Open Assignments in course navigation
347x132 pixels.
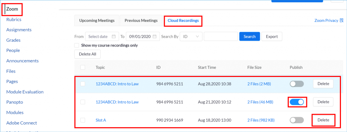19,29
